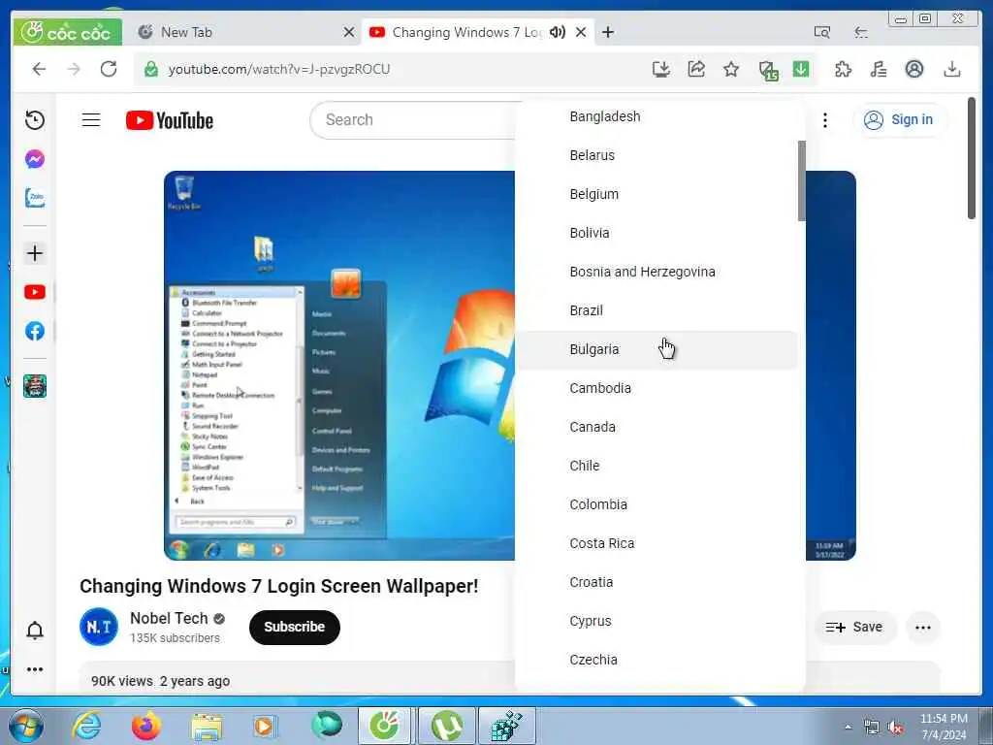Share this page via share icon
This screenshot has height=745, width=993.
[x=696, y=69]
